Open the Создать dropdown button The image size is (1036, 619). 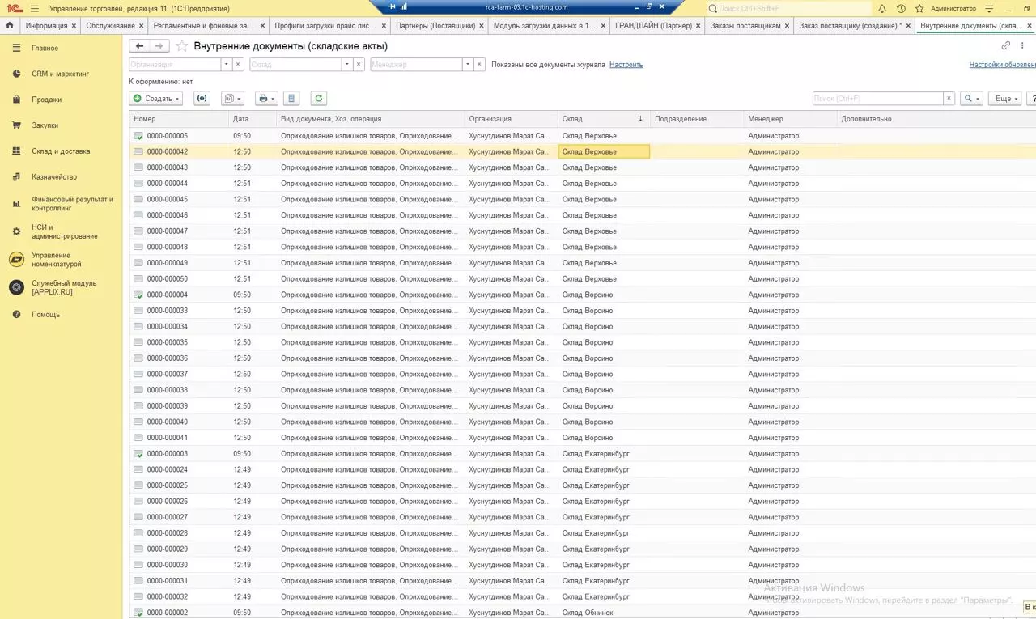coord(156,99)
